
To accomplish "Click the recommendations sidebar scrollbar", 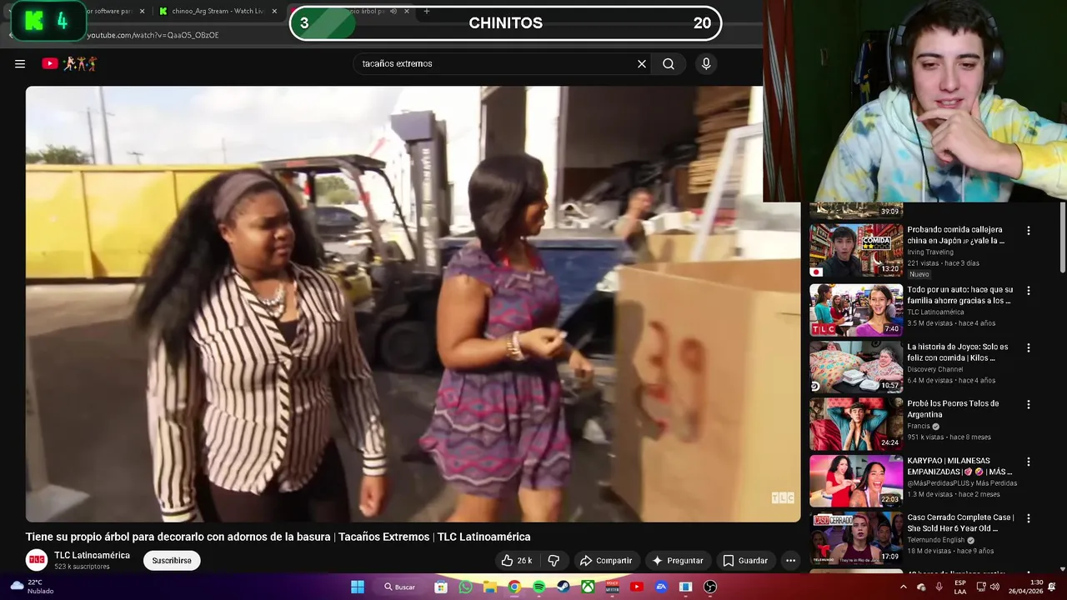I will pos(1062,237).
